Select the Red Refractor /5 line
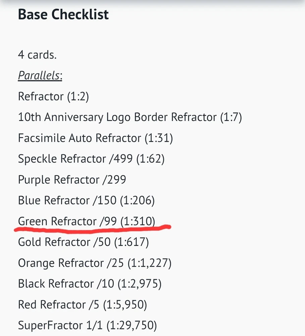 click(x=60, y=305)
